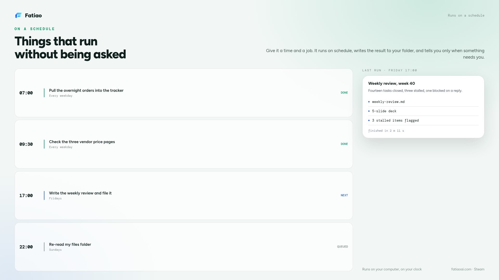The image size is (499, 280).
Task: Click the 'Sundays' recurrence label
Action: click(x=55, y=250)
